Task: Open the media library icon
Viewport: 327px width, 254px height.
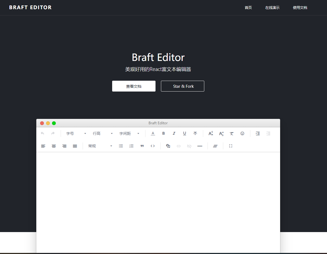Action: pos(168,146)
